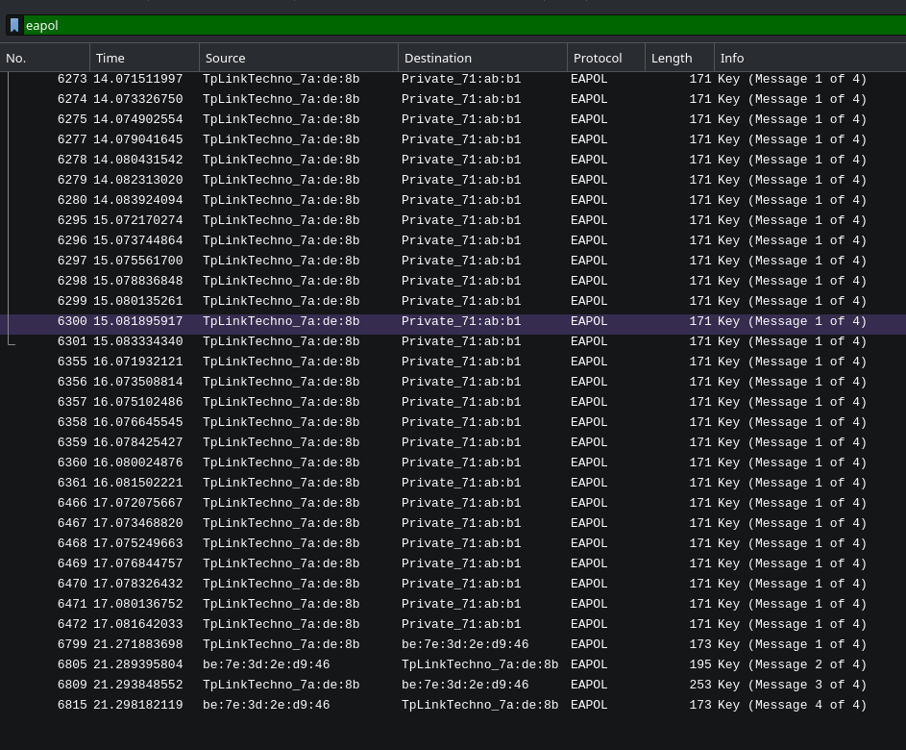Sort packets by the Time column header
This screenshot has width=906, height=750.
(x=144, y=58)
